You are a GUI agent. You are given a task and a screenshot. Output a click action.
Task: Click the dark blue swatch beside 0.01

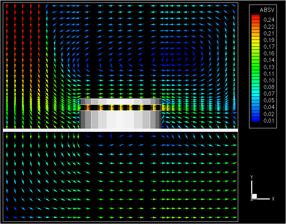[x=256, y=121]
